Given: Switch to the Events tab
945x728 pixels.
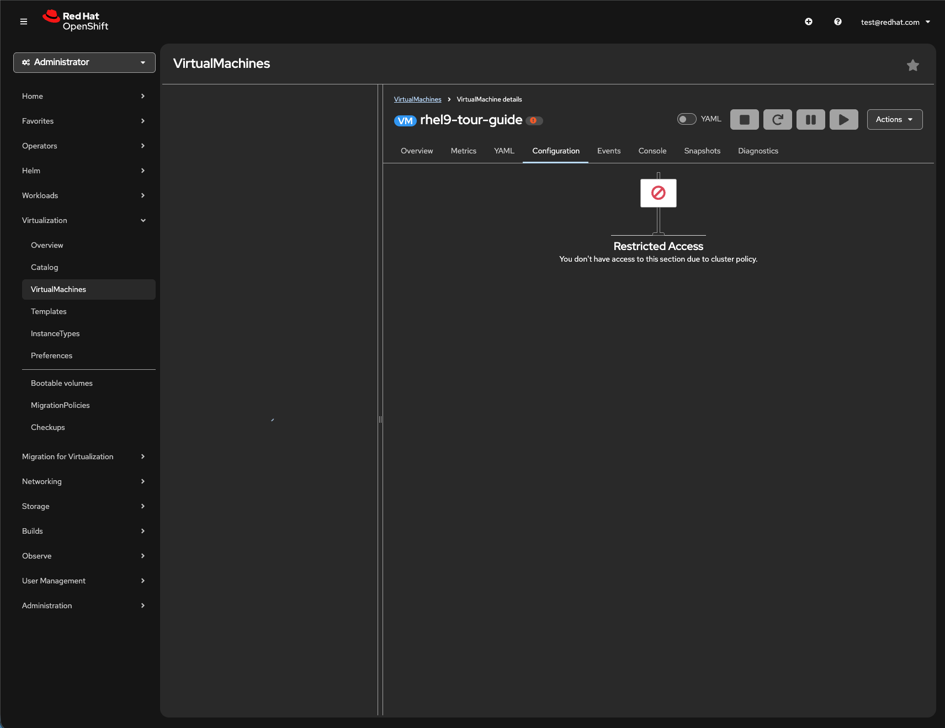Looking at the screenshot, I should (x=609, y=151).
